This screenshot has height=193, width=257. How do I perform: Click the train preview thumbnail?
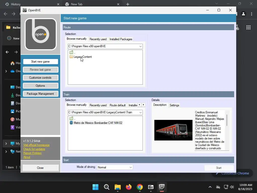(x=173, y=130)
